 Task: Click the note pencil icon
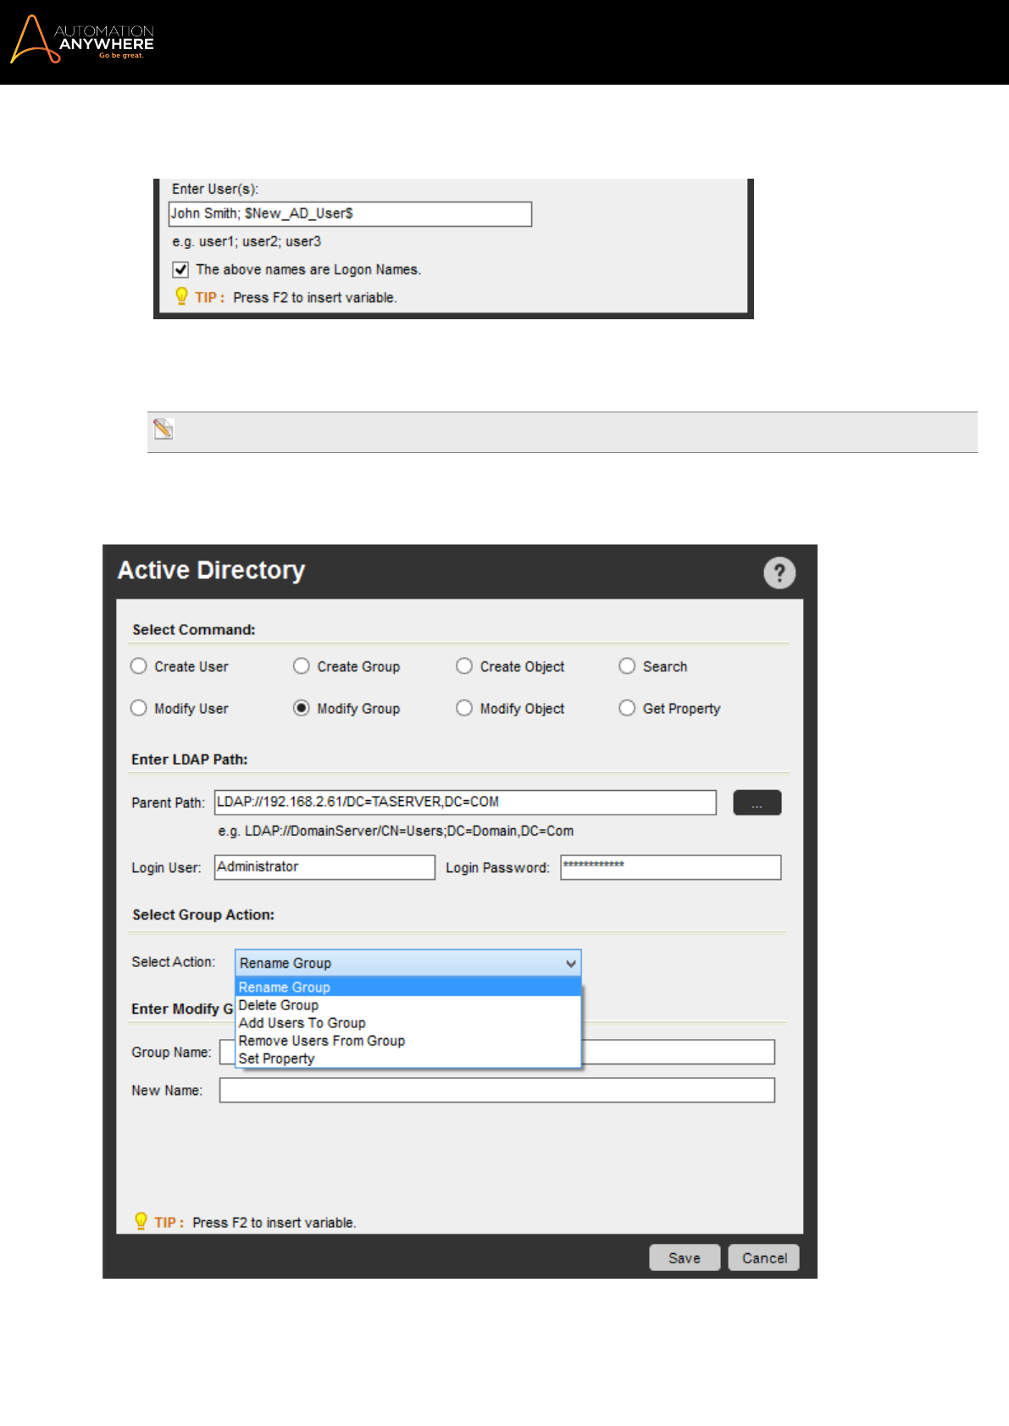[164, 429]
